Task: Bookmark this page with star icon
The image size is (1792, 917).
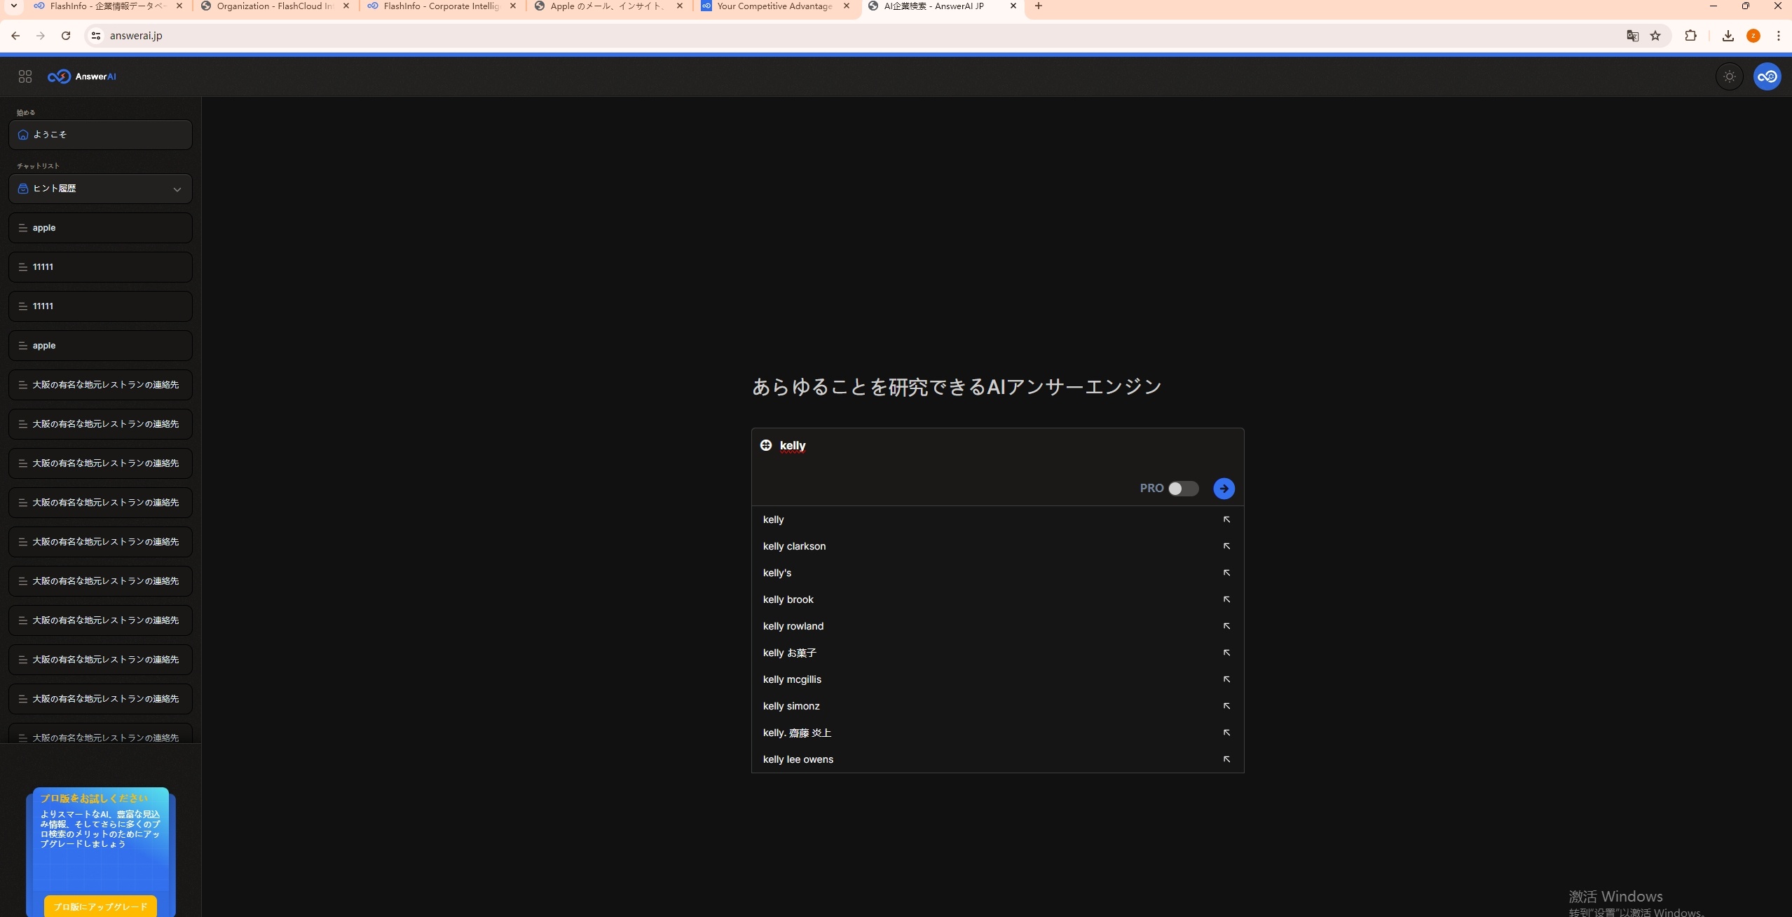Action: [x=1655, y=36]
